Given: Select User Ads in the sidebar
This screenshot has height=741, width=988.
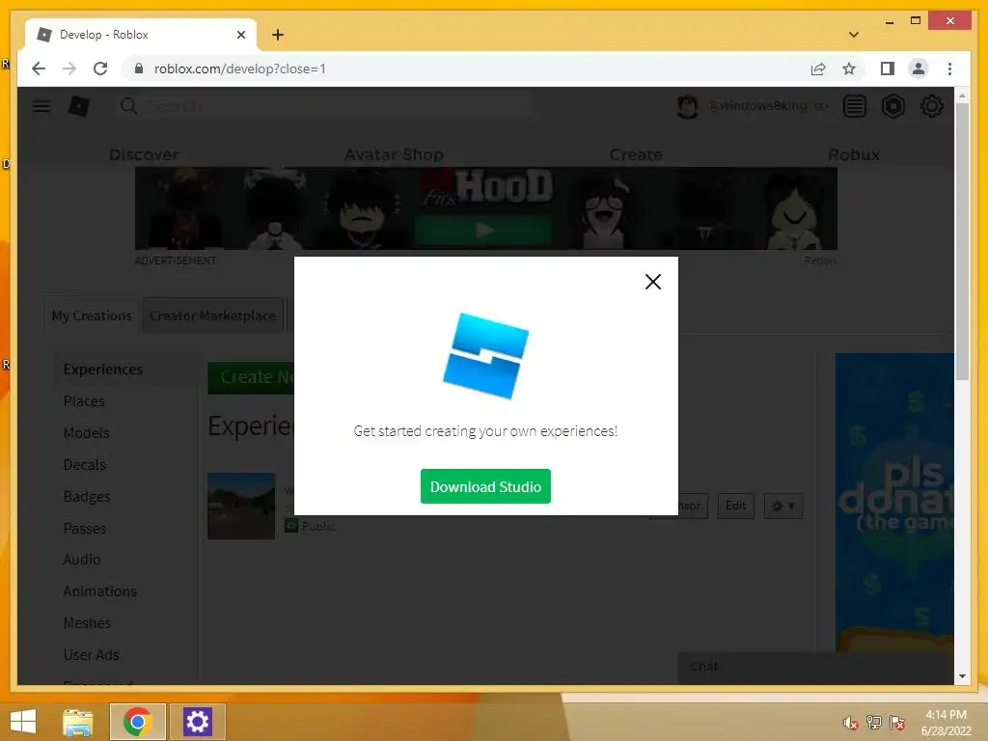Looking at the screenshot, I should pyautogui.click(x=91, y=655).
